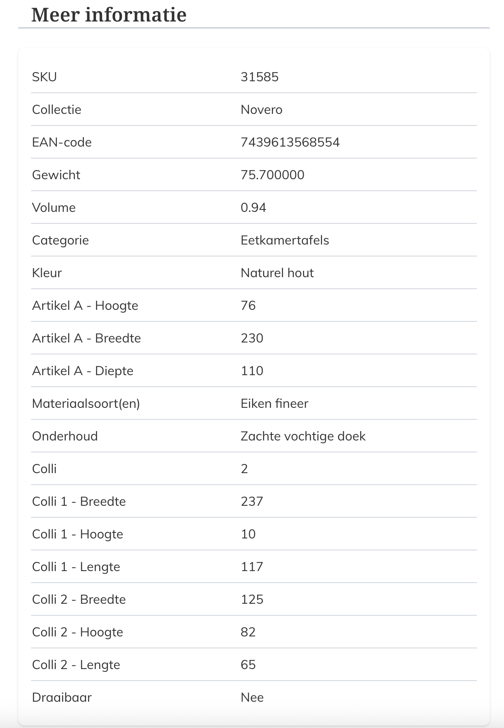Screen dimensions: 504x728
Task: Click the Artikel A - Hoogte label
Action: click(x=85, y=305)
